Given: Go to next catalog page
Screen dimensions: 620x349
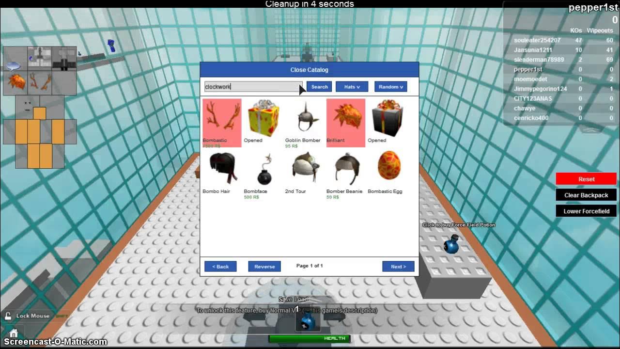Looking at the screenshot, I should [x=398, y=267].
